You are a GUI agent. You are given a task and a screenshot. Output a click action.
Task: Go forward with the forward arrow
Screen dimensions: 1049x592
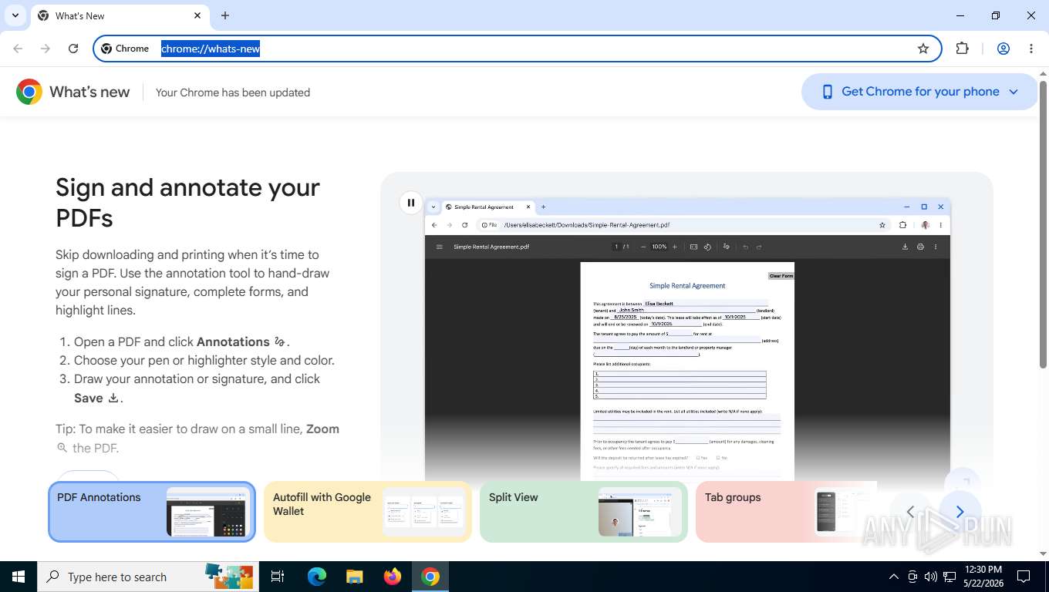click(x=46, y=49)
